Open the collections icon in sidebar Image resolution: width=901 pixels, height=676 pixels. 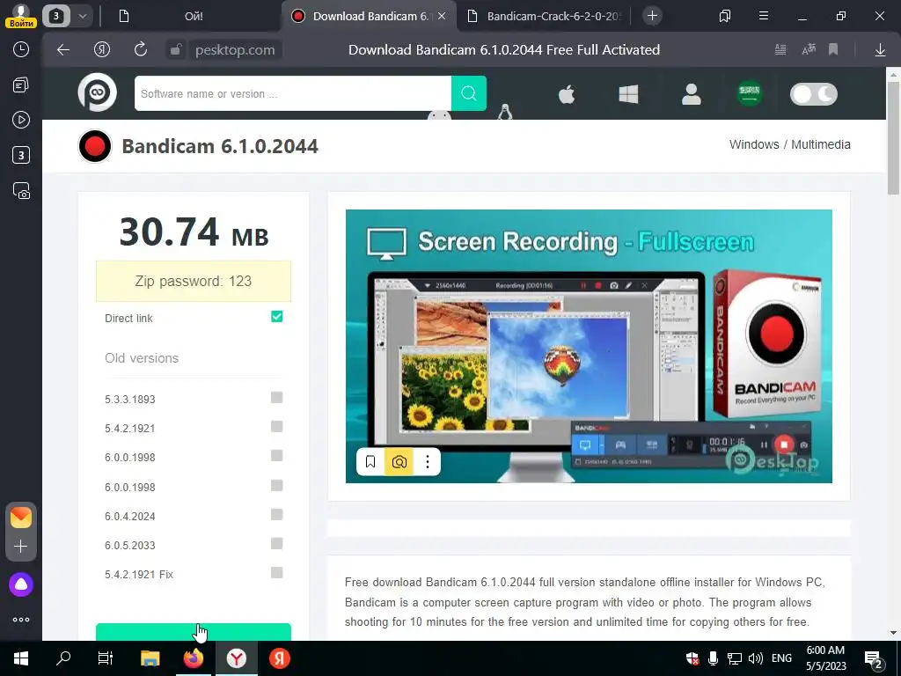[21, 85]
